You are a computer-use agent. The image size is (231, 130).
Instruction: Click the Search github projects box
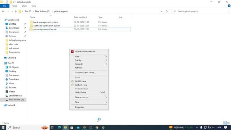pos(200,11)
